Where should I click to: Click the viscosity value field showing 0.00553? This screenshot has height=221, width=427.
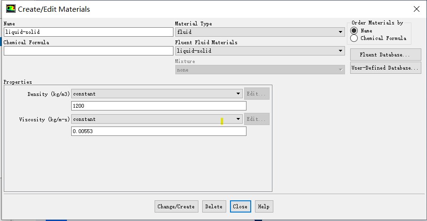pyautogui.click(x=158, y=132)
